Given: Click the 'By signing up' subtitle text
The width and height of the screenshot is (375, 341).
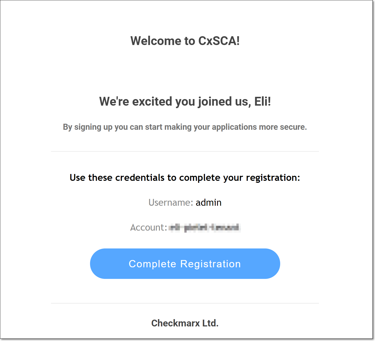Looking at the screenshot, I should pyautogui.click(x=185, y=127).
